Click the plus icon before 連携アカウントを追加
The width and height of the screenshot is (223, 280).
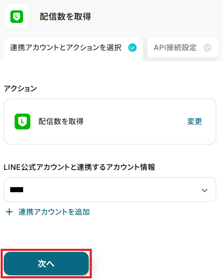coord(10,212)
